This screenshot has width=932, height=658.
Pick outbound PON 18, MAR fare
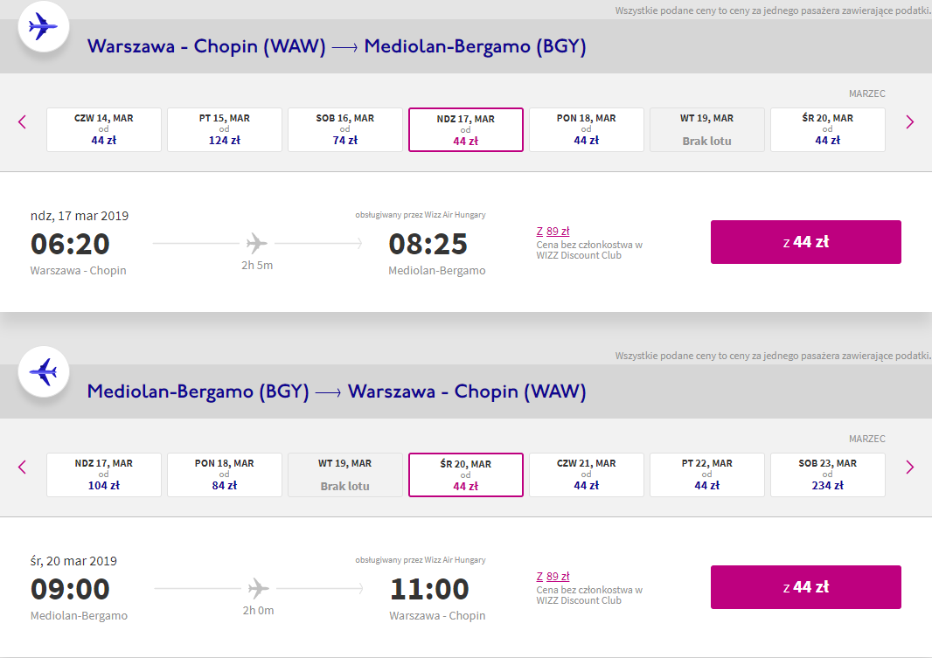[587, 129]
